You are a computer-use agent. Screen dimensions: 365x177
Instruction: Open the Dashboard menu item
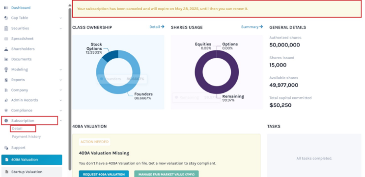coord(21,8)
